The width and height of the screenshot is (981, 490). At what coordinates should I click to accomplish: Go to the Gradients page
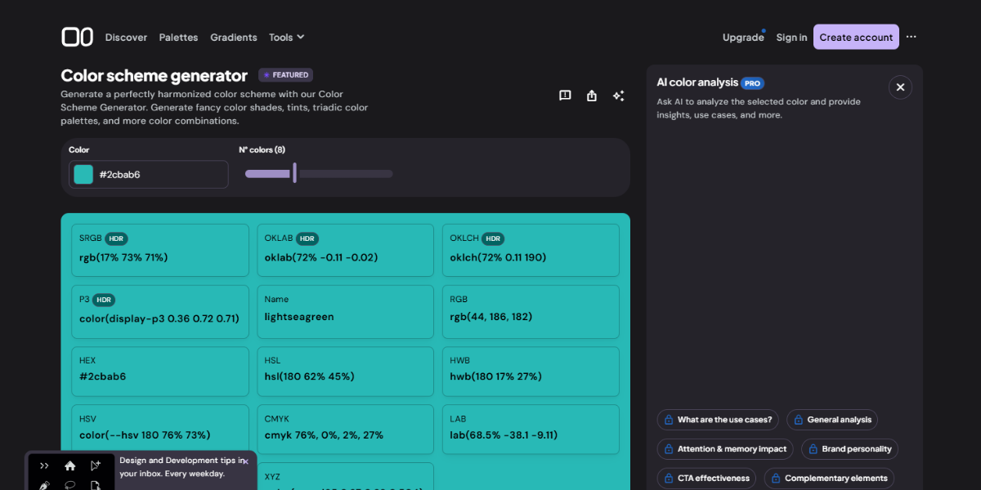[233, 37]
